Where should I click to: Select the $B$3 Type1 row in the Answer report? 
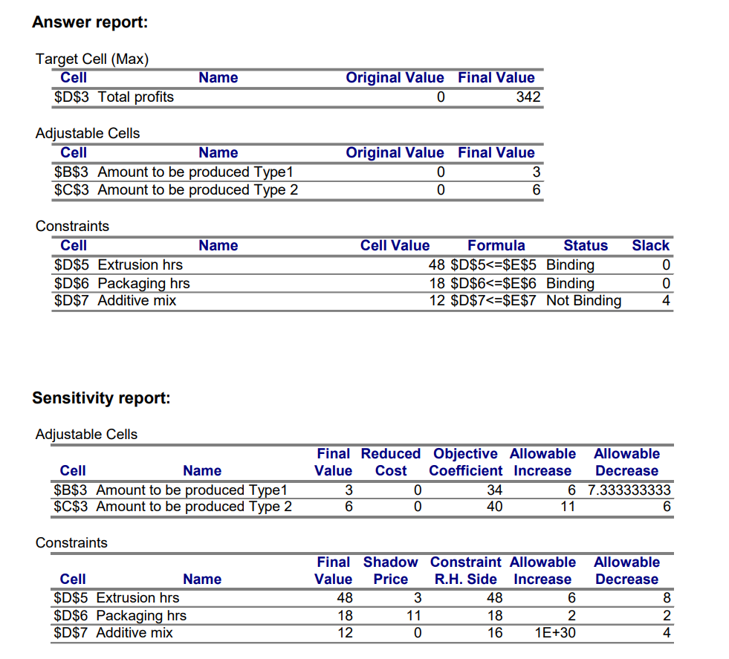pos(297,172)
